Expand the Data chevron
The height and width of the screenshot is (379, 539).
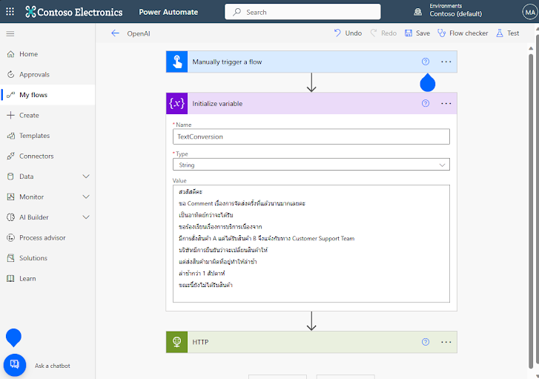(x=86, y=177)
